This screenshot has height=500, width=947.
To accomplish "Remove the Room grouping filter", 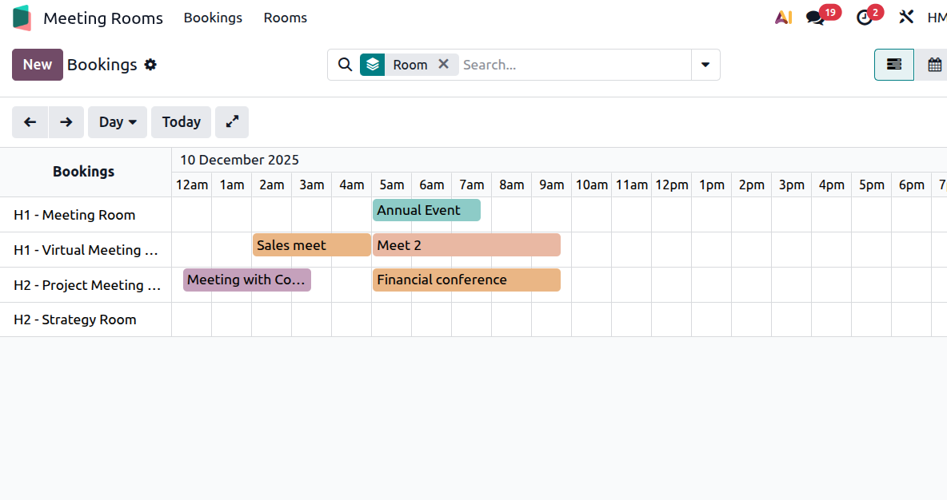I will (444, 65).
